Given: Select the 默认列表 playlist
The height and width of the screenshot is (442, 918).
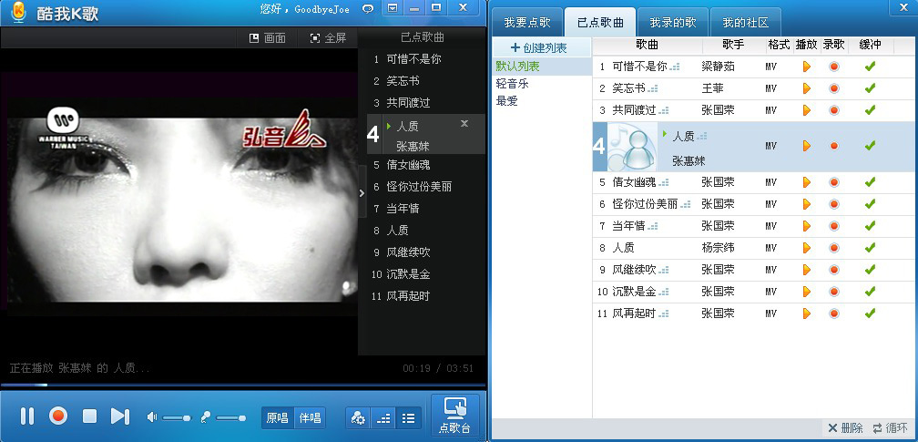Looking at the screenshot, I should tap(542, 67).
